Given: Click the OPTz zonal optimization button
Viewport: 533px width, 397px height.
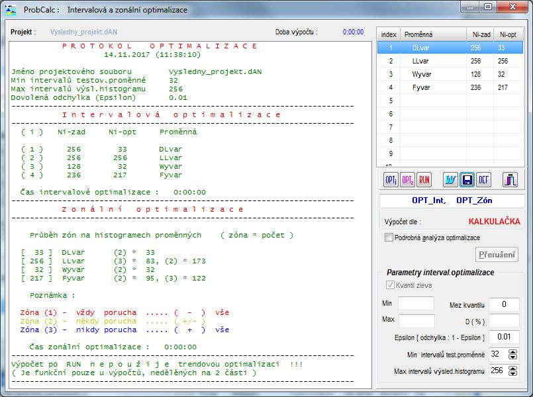Looking at the screenshot, I should tap(407, 180).
